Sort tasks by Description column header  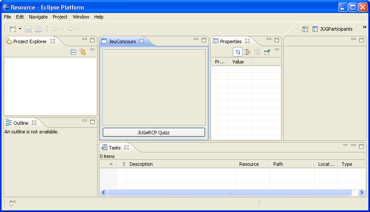pyautogui.click(x=181, y=164)
